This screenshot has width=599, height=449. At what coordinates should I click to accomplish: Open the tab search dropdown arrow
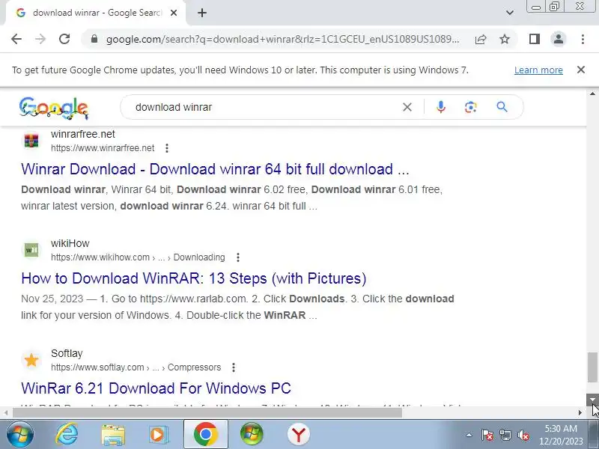pyautogui.click(x=510, y=13)
